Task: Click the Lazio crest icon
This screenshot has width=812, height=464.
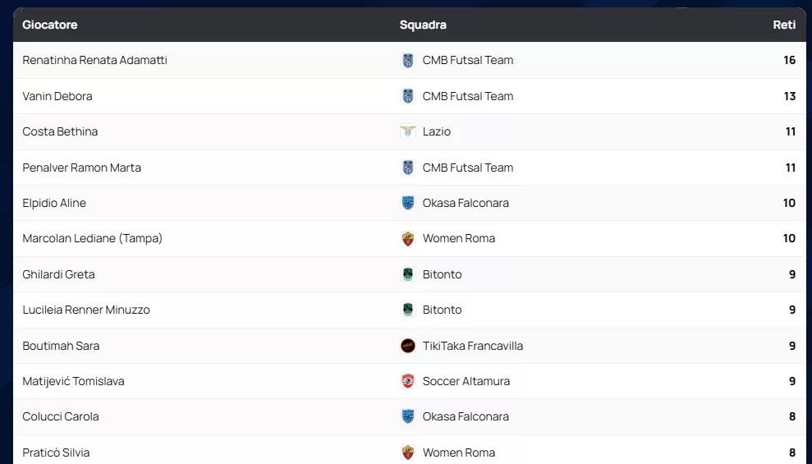Action: click(x=408, y=131)
